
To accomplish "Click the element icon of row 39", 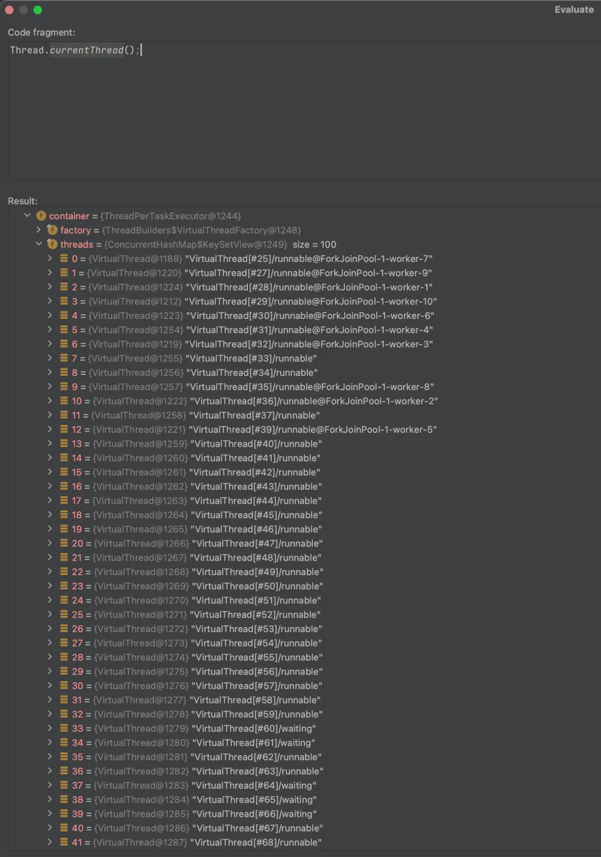I will pos(64,814).
